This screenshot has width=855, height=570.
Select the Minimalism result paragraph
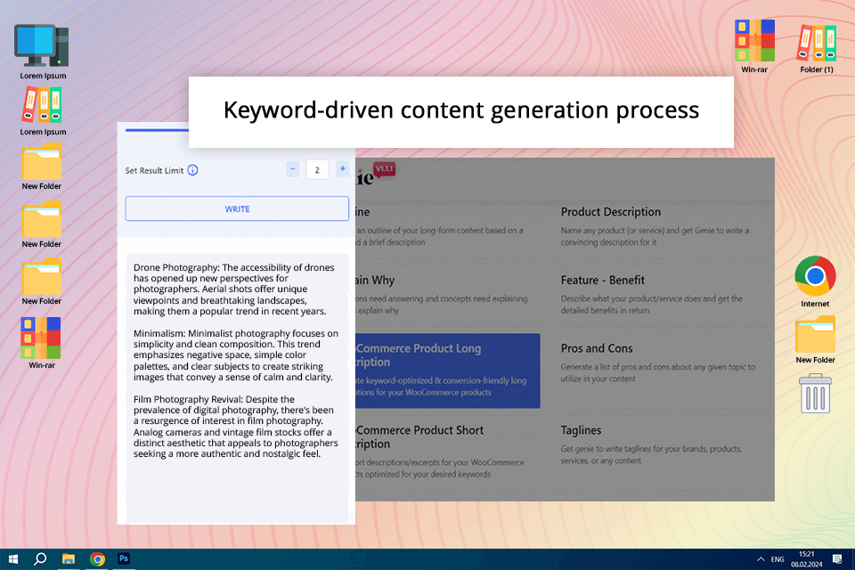pyautogui.click(x=235, y=355)
